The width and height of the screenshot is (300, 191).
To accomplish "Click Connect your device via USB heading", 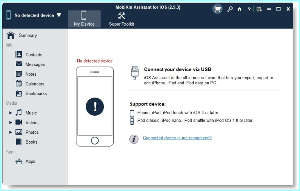I will click(x=178, y=69).
